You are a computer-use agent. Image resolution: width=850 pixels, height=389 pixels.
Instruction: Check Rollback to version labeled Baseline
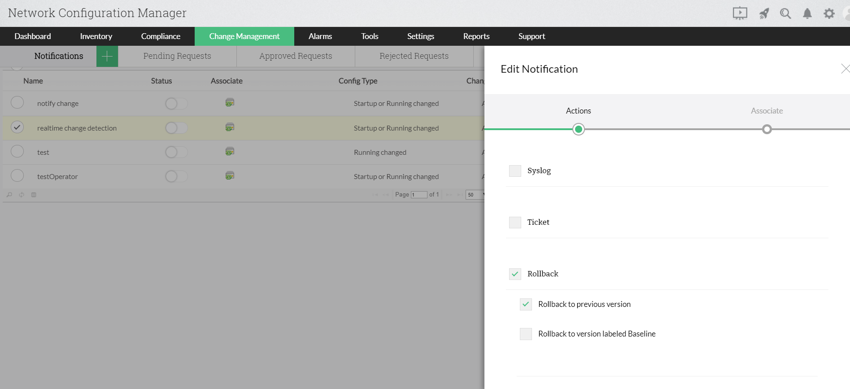[526, 334]
